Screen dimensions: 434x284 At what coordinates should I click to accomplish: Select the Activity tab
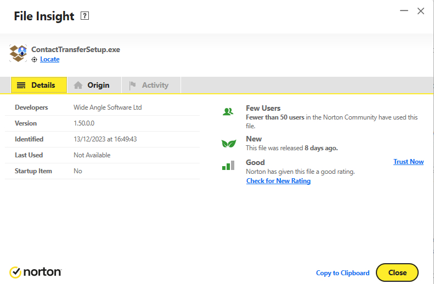click(x=151, y=85)
